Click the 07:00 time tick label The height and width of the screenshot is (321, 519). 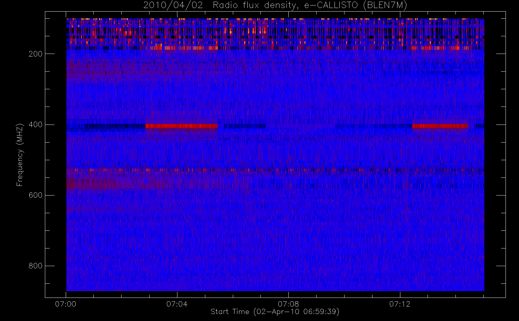[x=65, y=304]
